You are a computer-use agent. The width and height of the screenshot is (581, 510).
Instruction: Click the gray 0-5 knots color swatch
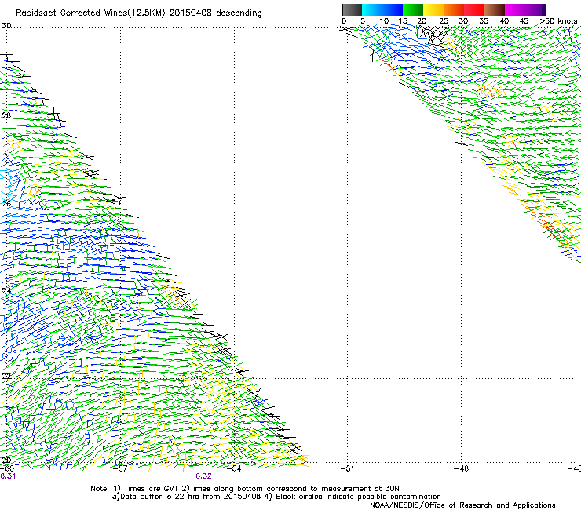tap(352, 9)
